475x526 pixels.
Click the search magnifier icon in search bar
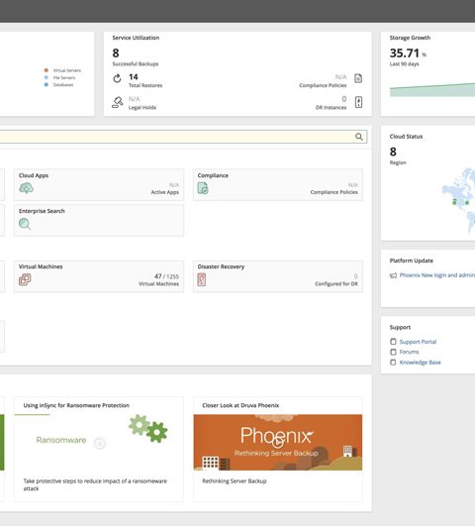[358, 137]
